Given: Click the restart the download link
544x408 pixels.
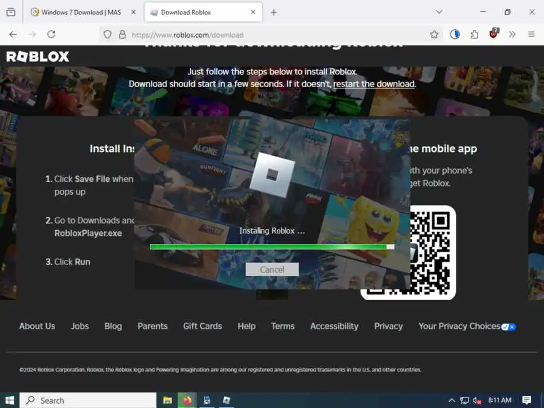Looking at the screenshot, I should (373, 84).
